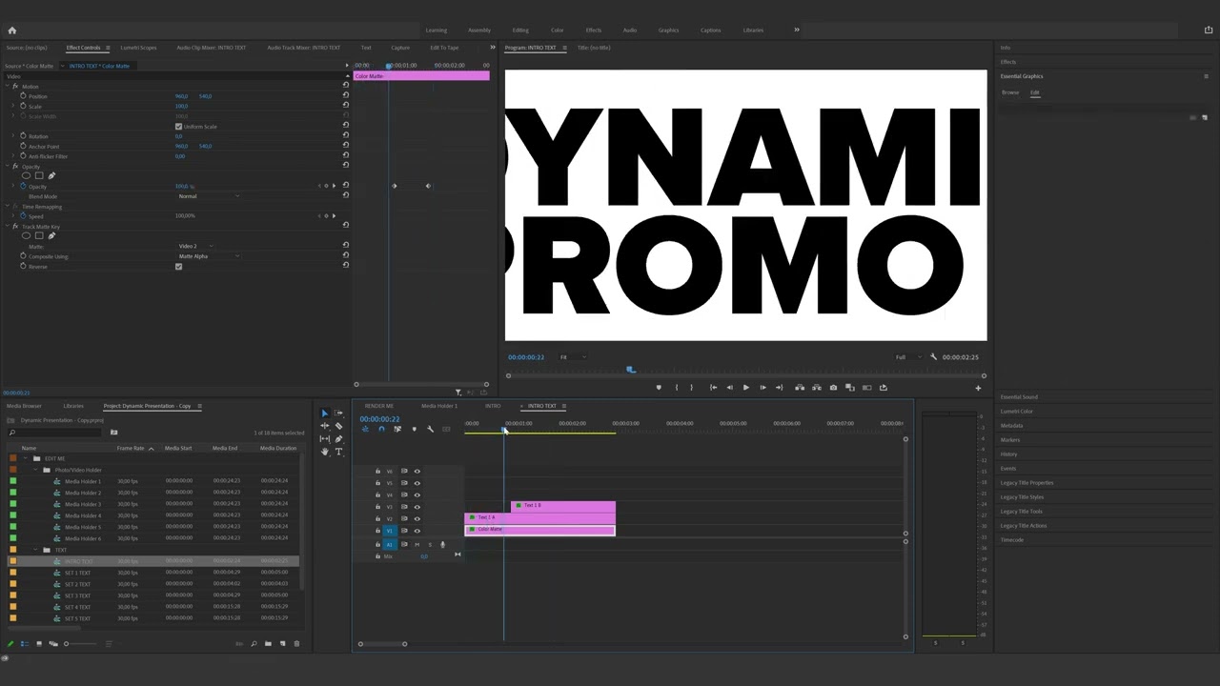Toggle snapping in the timeline
The image size is (1220, 686).
[381, 430]
